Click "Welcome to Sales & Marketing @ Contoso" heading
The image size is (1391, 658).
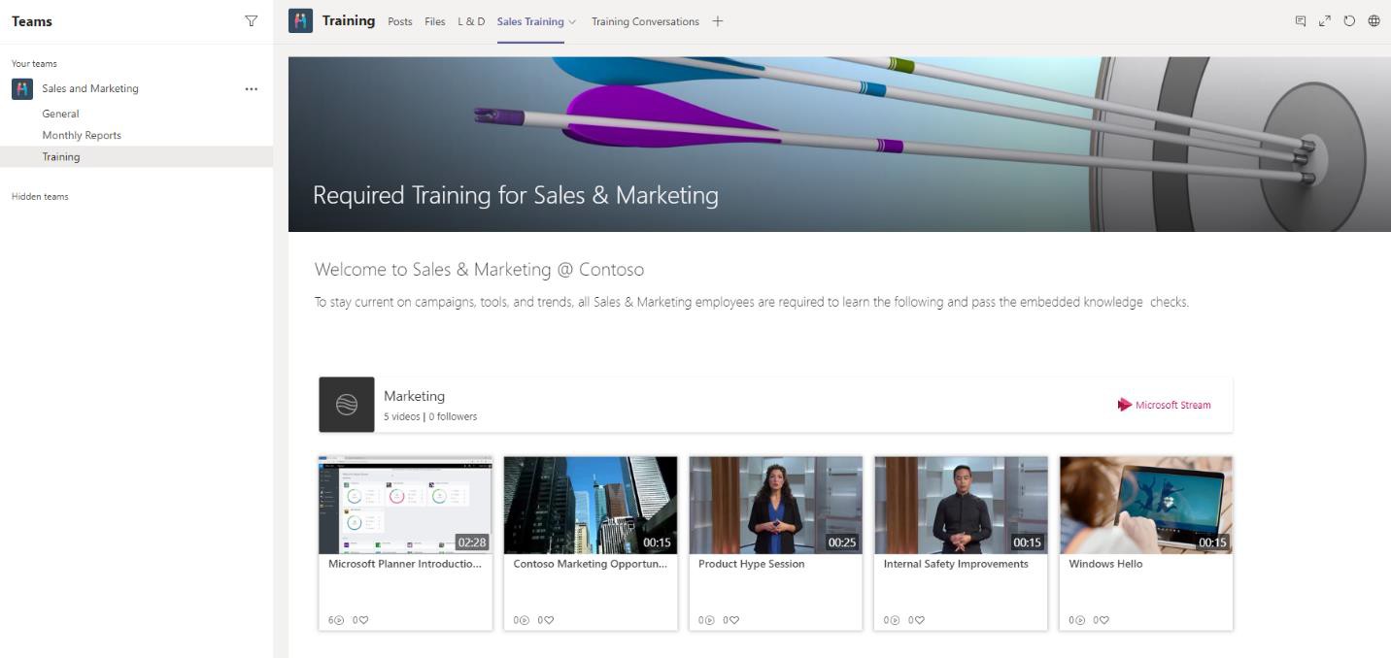tap(479, 269)
